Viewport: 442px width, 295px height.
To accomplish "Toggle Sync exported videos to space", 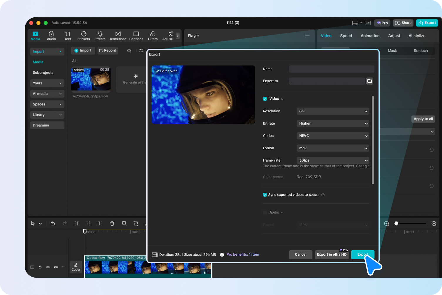I will click(265, 195).
